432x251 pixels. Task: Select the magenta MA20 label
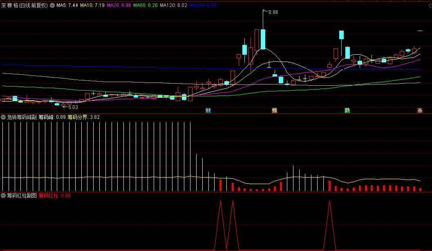point(119,6)
